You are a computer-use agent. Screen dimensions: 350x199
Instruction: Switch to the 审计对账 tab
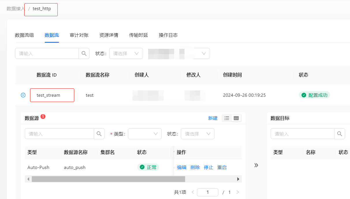pos(79,35)
